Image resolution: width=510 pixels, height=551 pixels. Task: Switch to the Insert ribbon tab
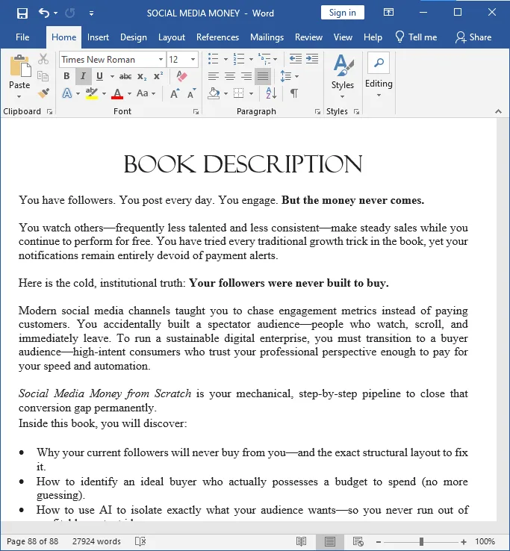98,37
